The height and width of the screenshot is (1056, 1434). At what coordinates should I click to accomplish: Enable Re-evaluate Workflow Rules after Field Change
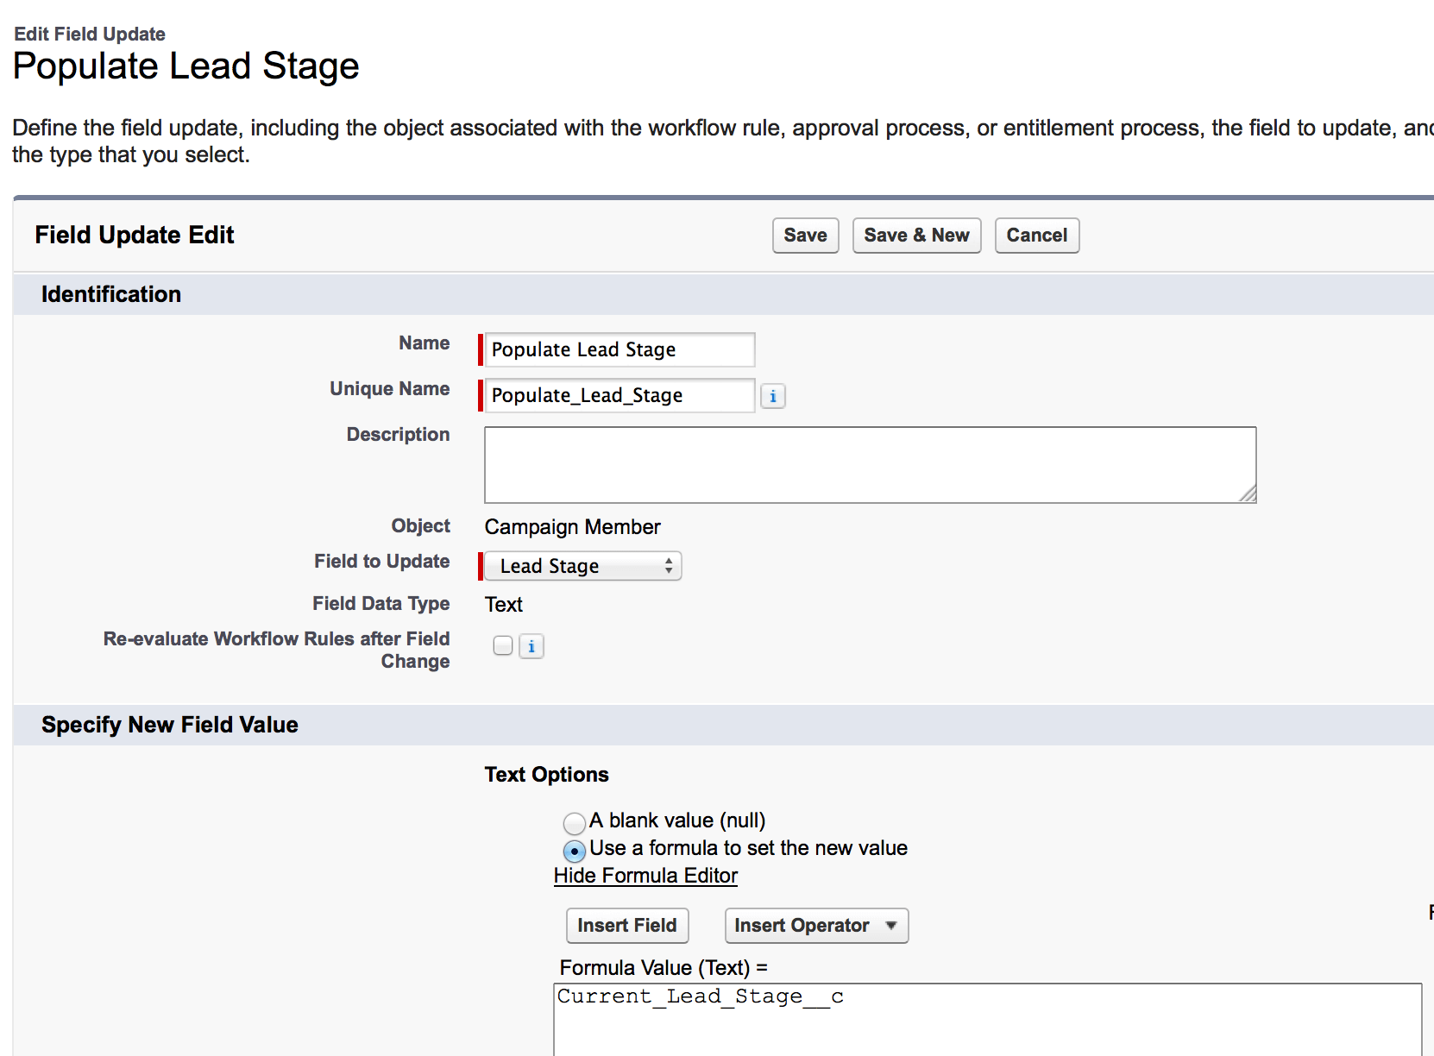(502, 646)
